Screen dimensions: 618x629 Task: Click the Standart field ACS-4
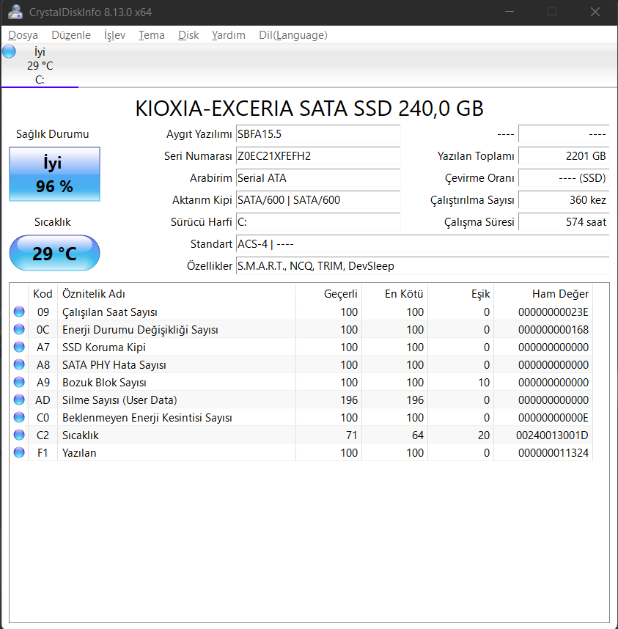[x=423, y=244]
